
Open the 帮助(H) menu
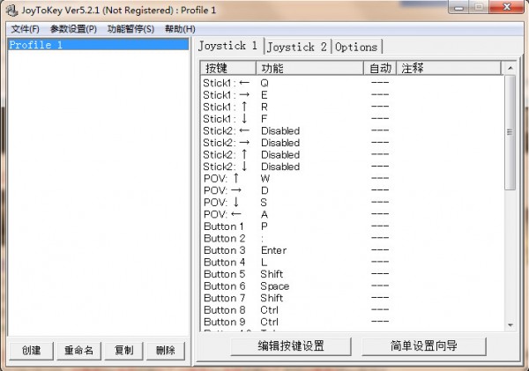point(180,29)
